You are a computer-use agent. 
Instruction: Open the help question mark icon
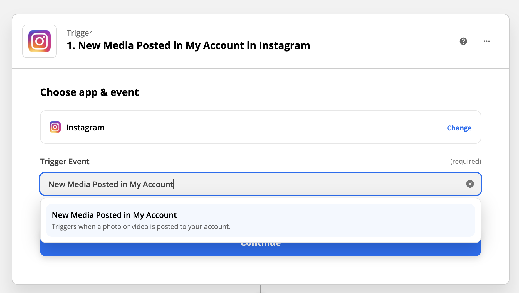click(463, 41)
